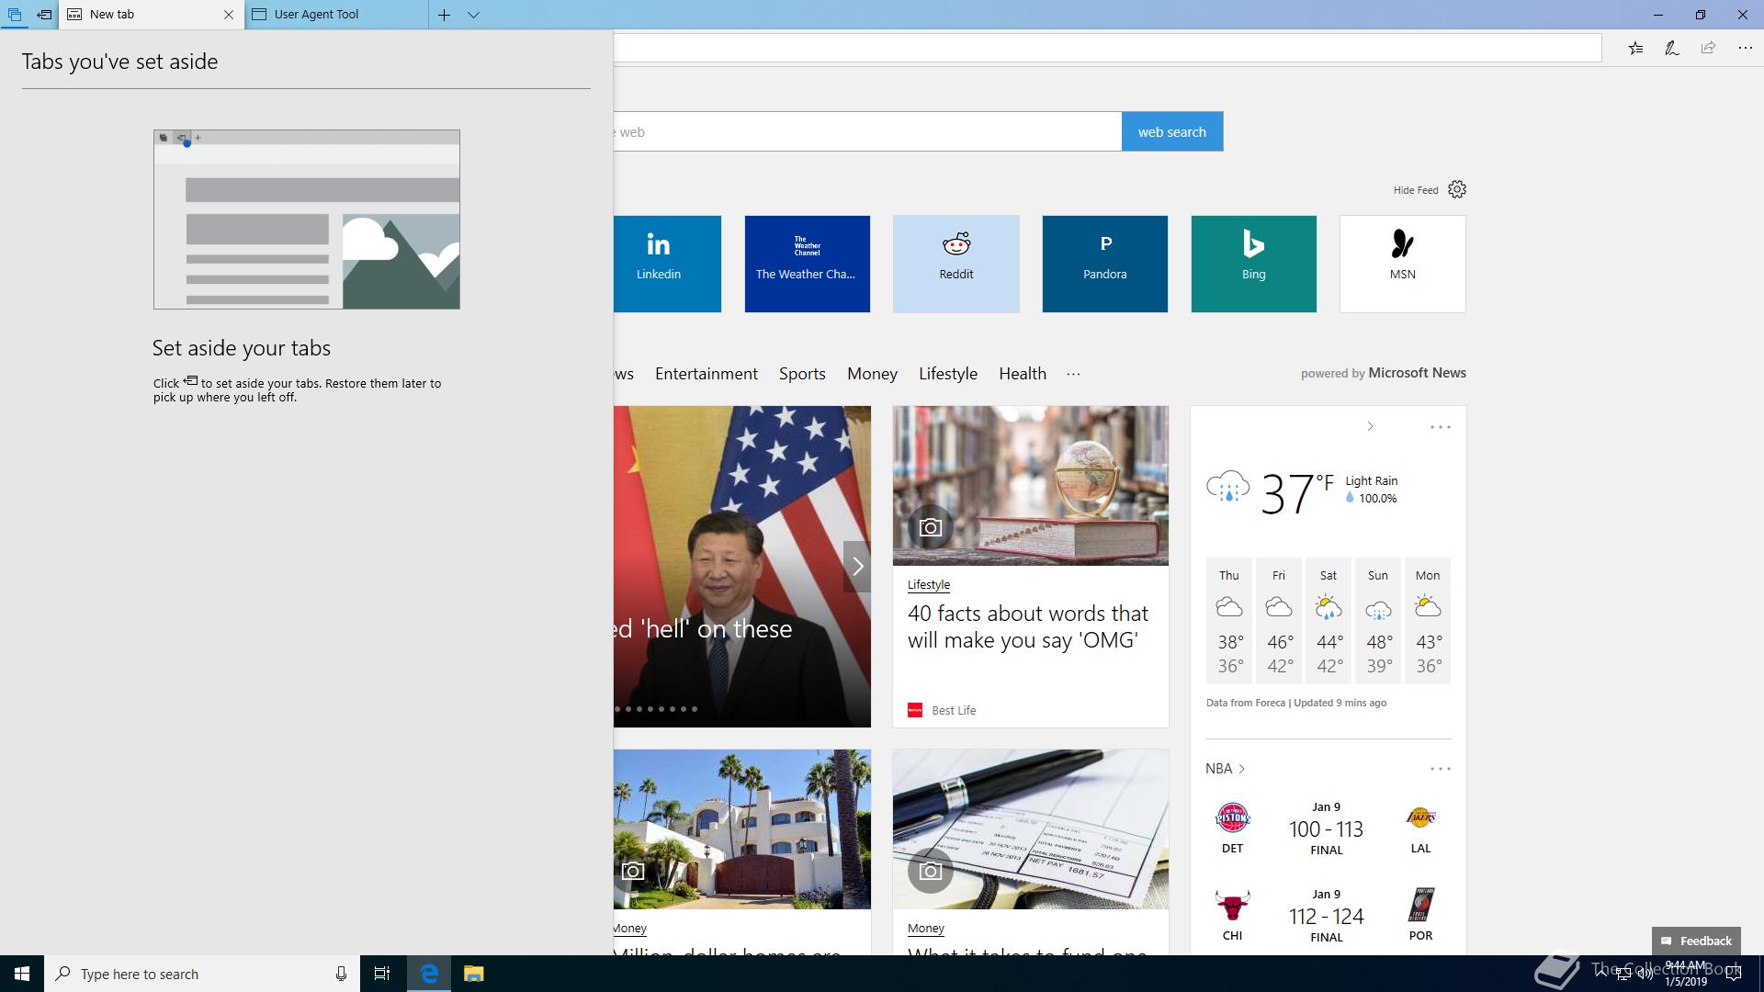
Task: Expand weather card with chevron arrow
Action: coord(1370,426)
